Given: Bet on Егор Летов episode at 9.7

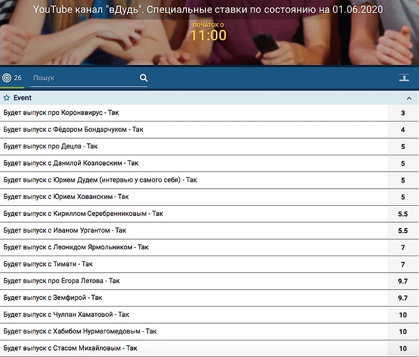Looking at the screenshot, I should click(403, 281).
